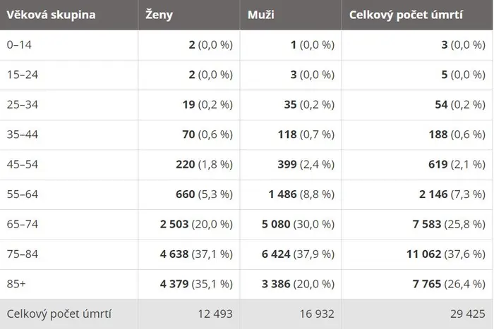Click the Celkový počet úmrtí footer label

coord(59,314)
